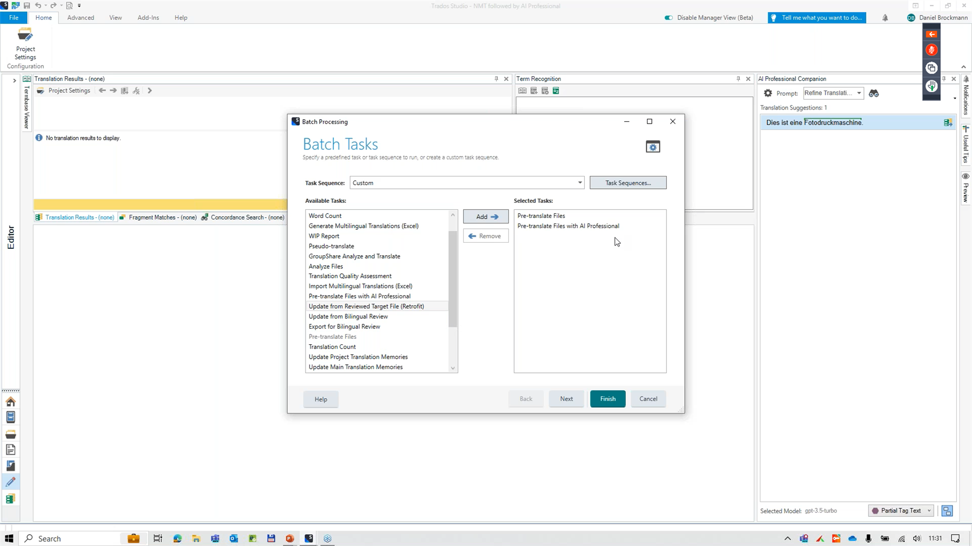Open AI Professional Companion settings gear
The height and width of the screenshot is (546, 972).
[x=768, y=93]
